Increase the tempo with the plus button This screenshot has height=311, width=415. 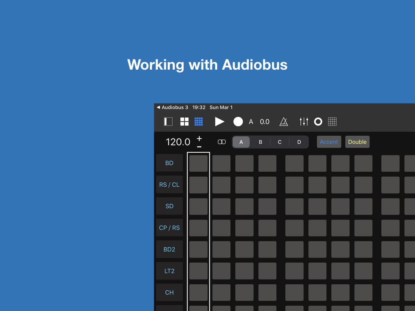[199, 138]
